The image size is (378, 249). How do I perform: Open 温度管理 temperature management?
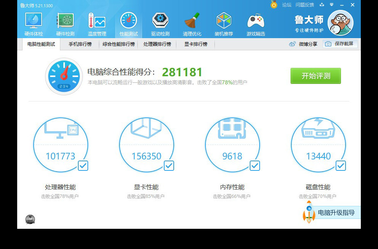97,24
